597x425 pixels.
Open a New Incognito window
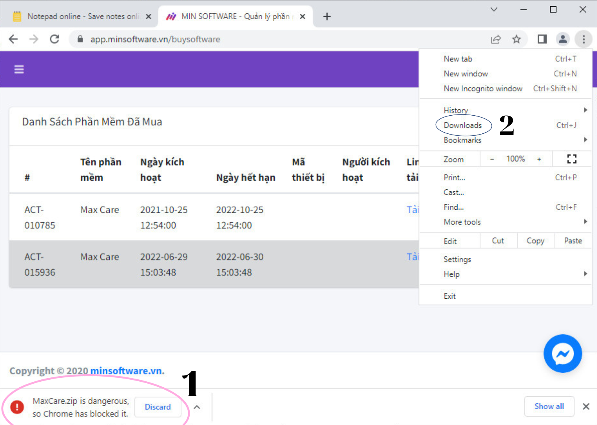pyautogui.click(x=483, y=89)
